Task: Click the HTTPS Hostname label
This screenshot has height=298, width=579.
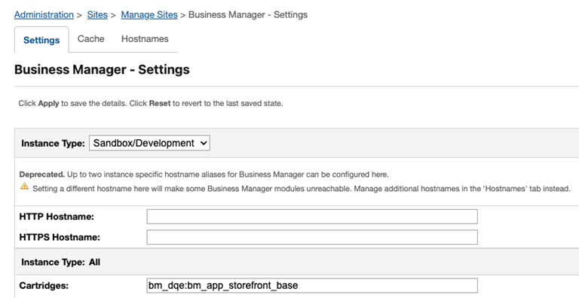Action: pos(60,237)
